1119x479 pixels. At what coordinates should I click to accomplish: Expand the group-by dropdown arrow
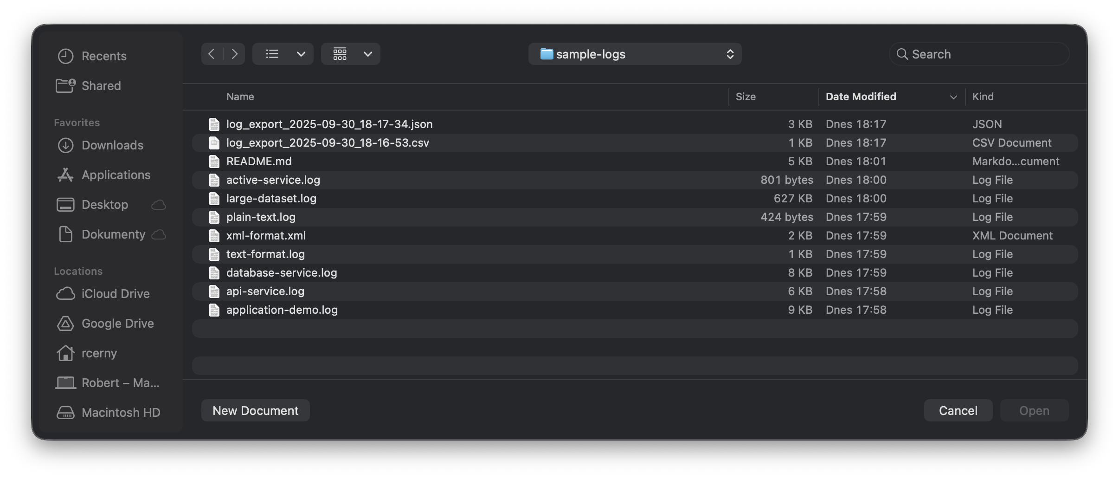tap(368, 54)
